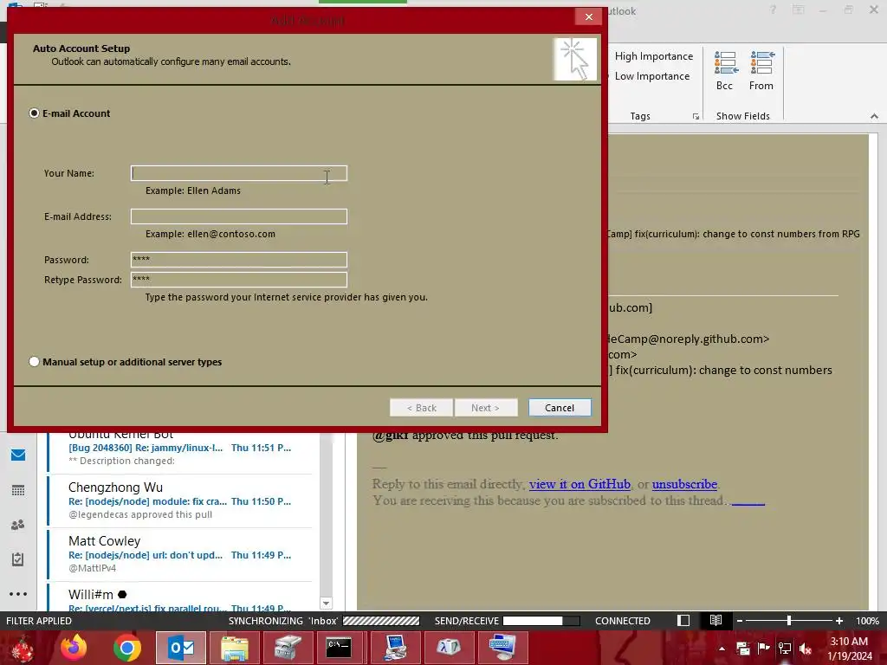
Task: Show more navigation options ellipsis
Action: tap(18, 594)
